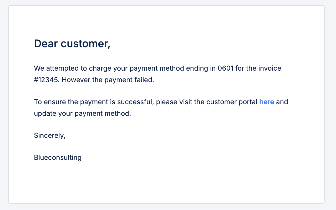The width and height of the screenshot is (336, 210).
Task: Click the "please visit" text
Action: [174, 102]
